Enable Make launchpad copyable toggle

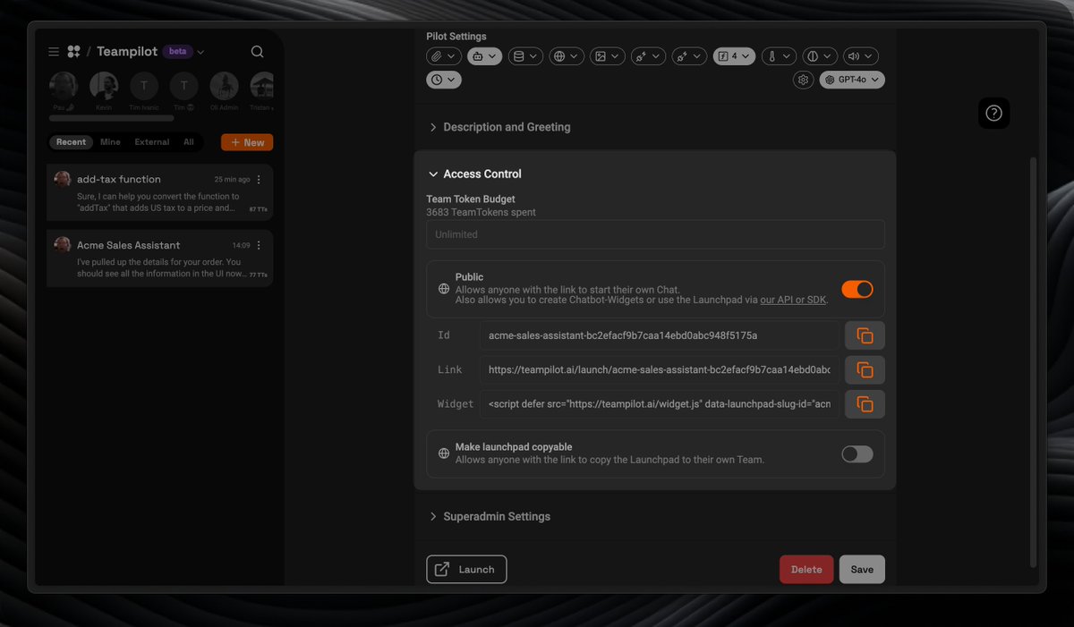pos(857,453)
